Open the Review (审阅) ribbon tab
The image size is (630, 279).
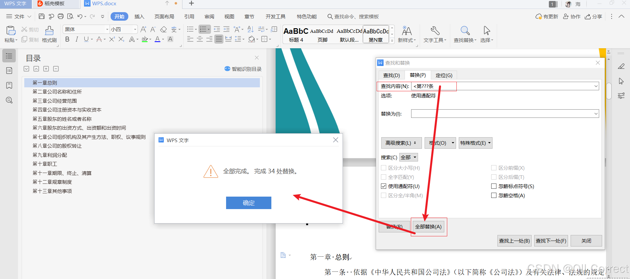coord(209,16)
